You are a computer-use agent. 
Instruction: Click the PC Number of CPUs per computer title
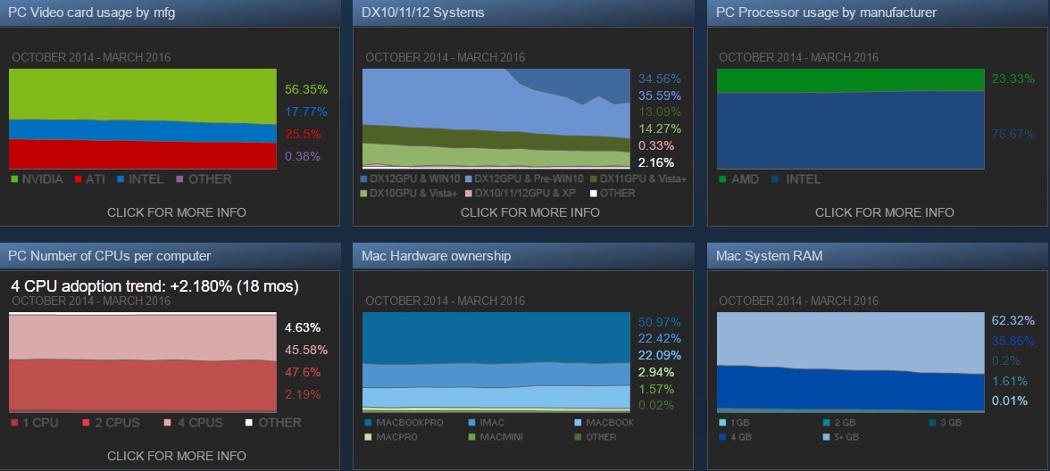point(109,256)
